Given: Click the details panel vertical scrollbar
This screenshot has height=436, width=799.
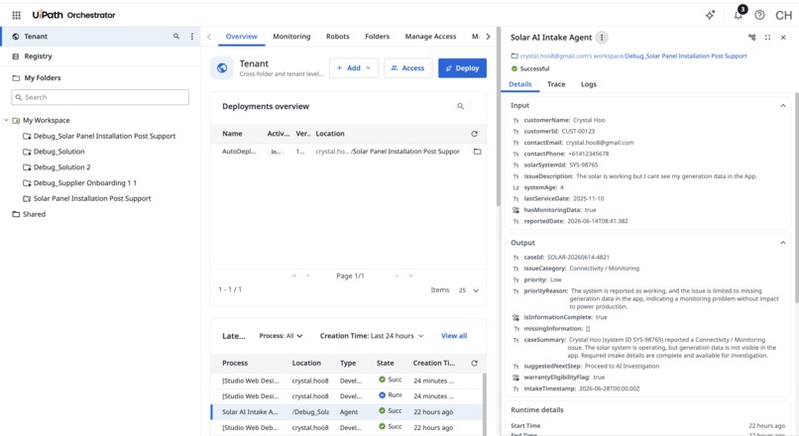Looking at the screenshot, I should (x=796, y=198).
